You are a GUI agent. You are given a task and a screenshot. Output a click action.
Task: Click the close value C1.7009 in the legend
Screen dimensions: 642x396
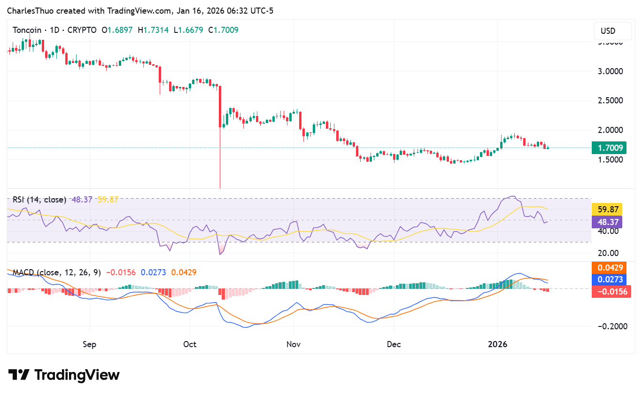pos(224,30)
